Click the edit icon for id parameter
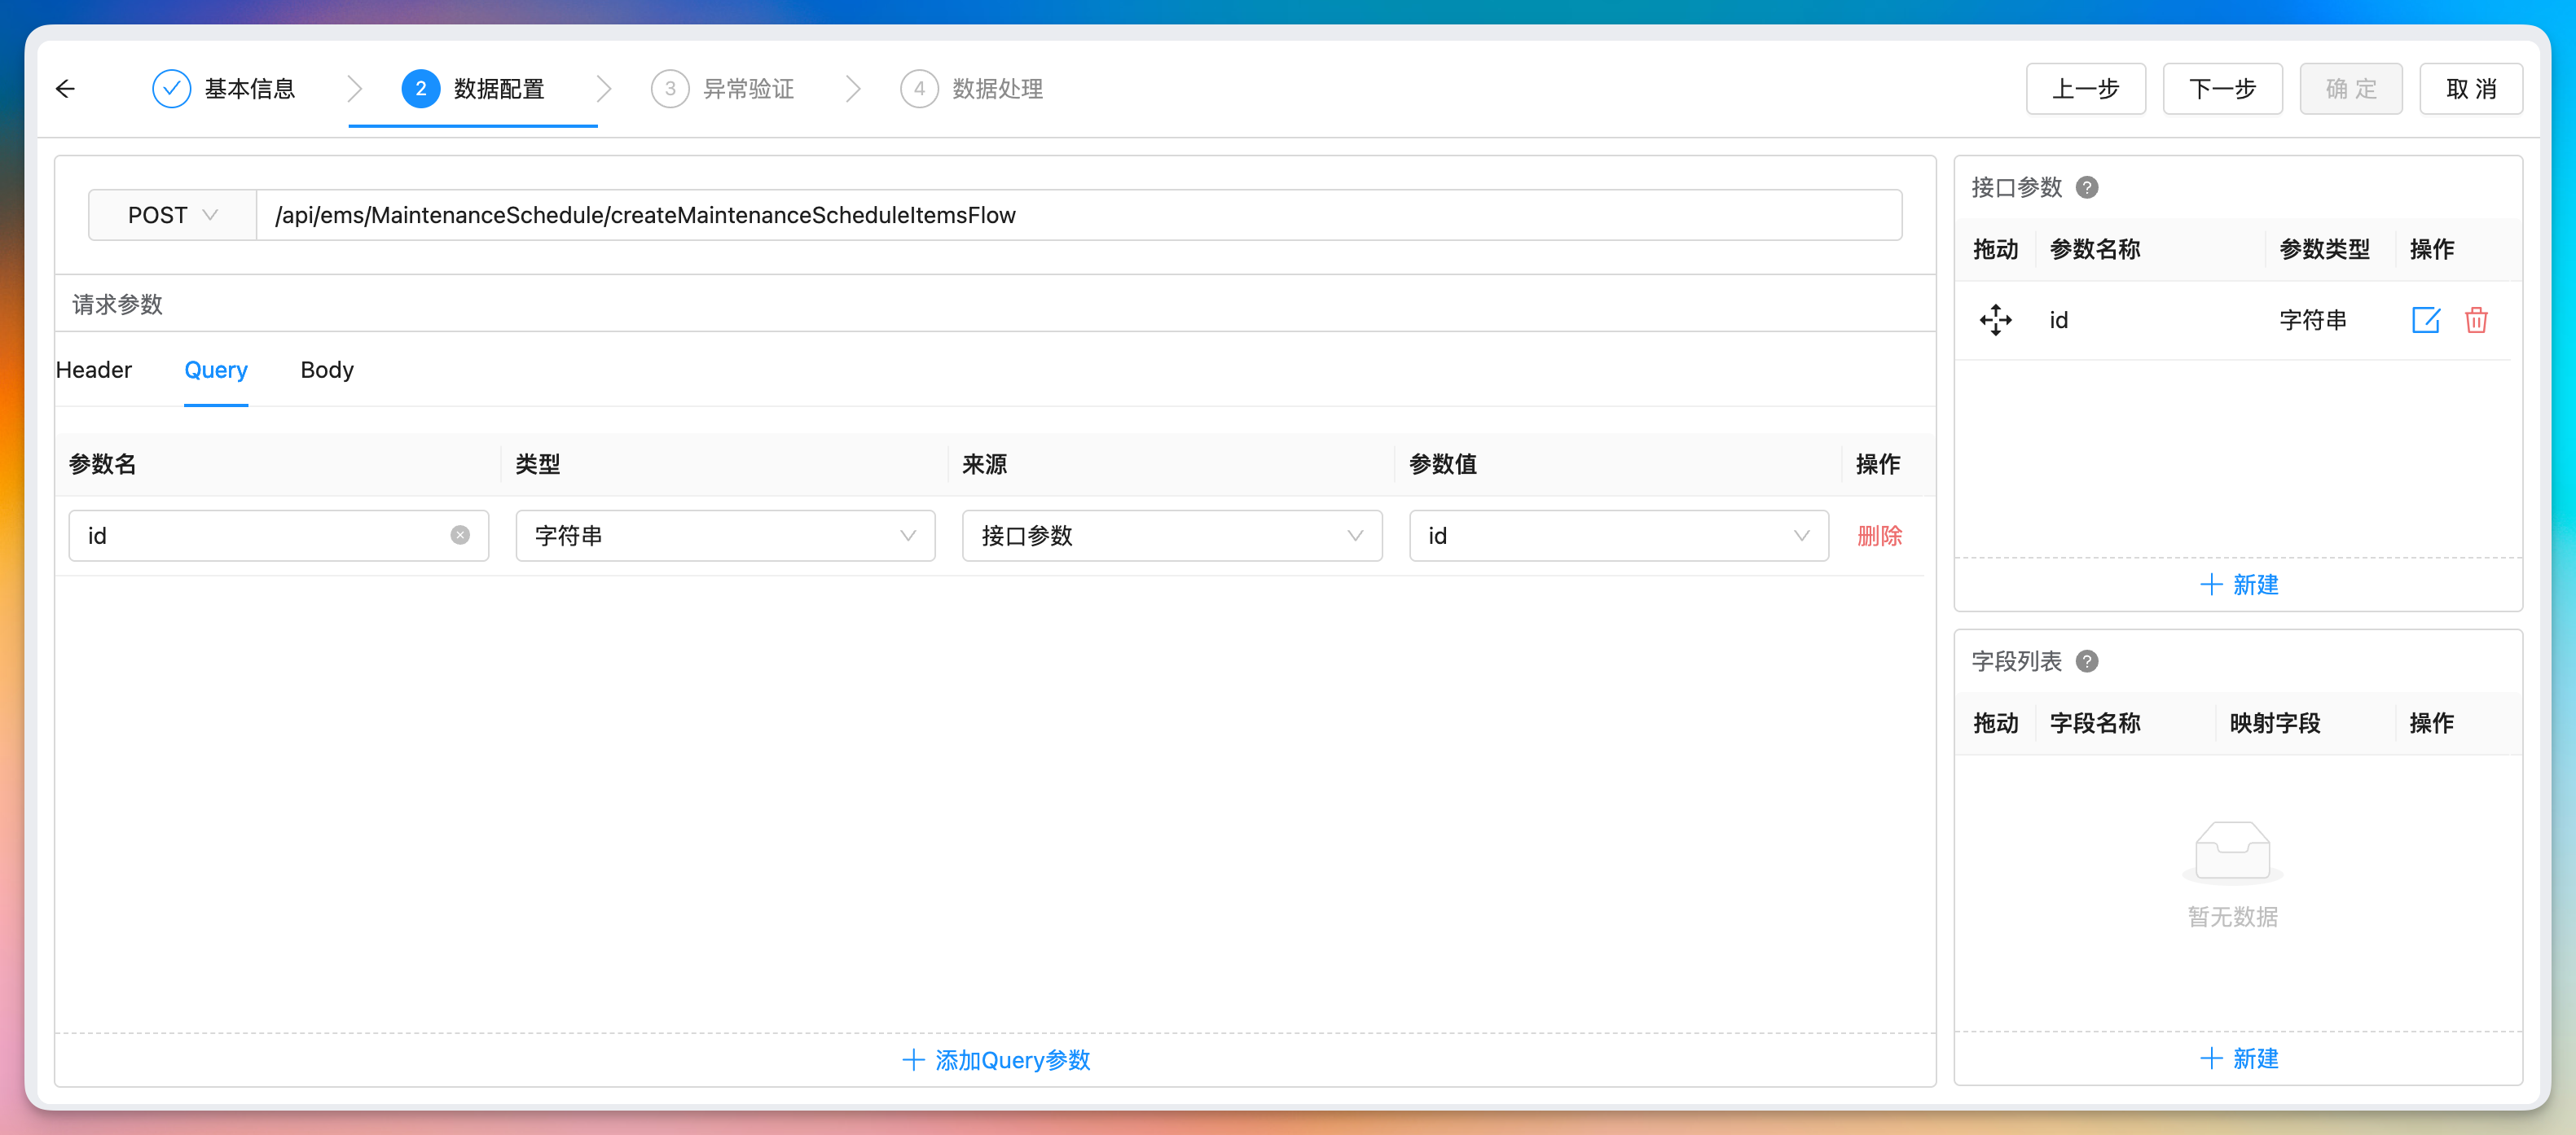2576x1135 pixels. (x=2425, y=320)
